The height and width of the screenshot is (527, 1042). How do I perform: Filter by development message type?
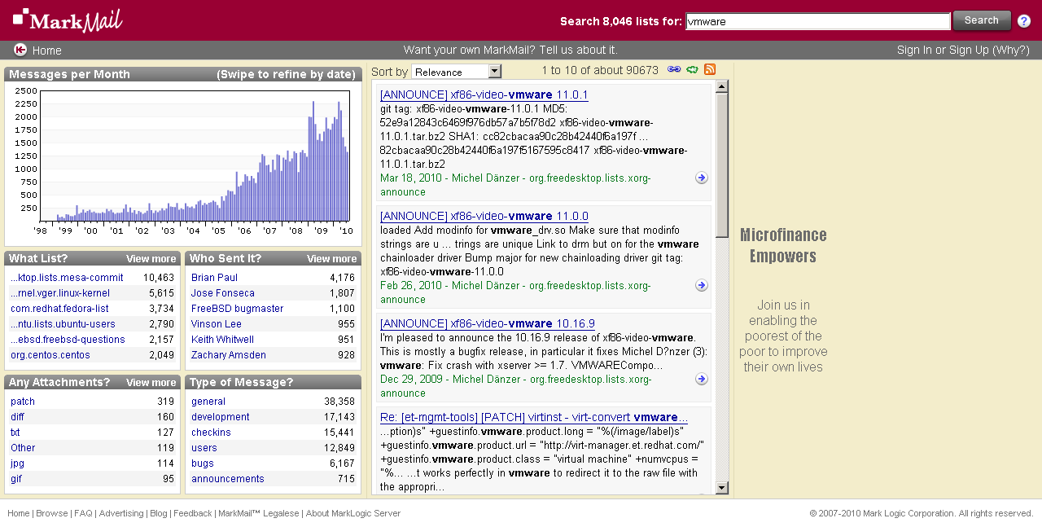coord(221,417)
